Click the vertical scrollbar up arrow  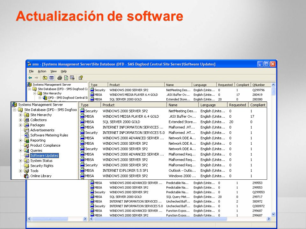click(x=273, y=85)
